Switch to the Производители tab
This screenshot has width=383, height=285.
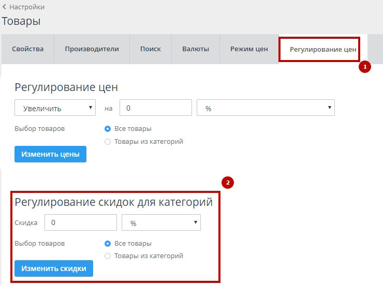click(92, 49)
